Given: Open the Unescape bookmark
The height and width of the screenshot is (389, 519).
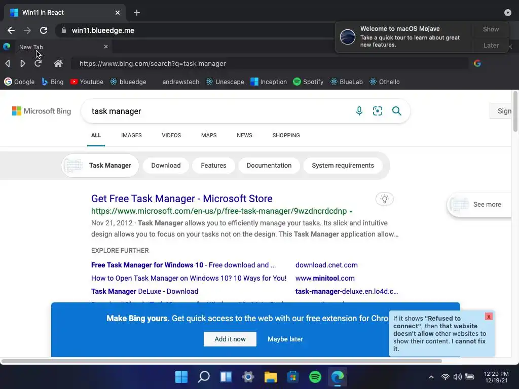Looking at the screenshot, I should click(x=225, y=82).
